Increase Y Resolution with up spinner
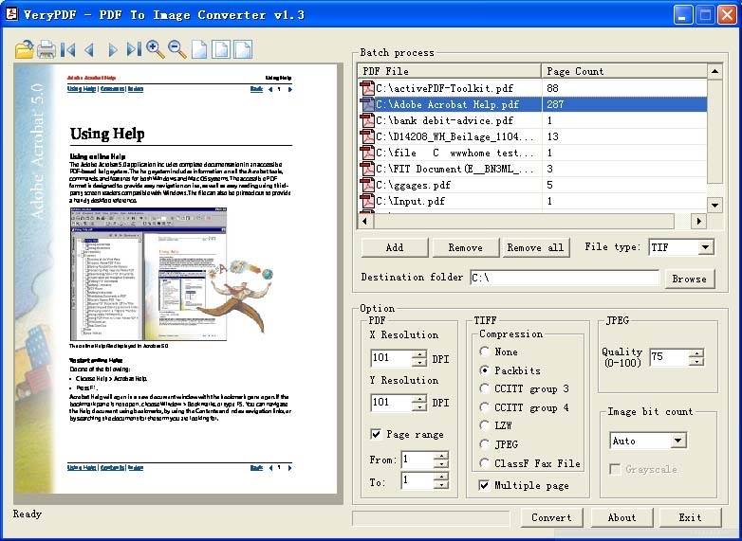The height and width of the screenshot is (541, 742). pos(418,399)
